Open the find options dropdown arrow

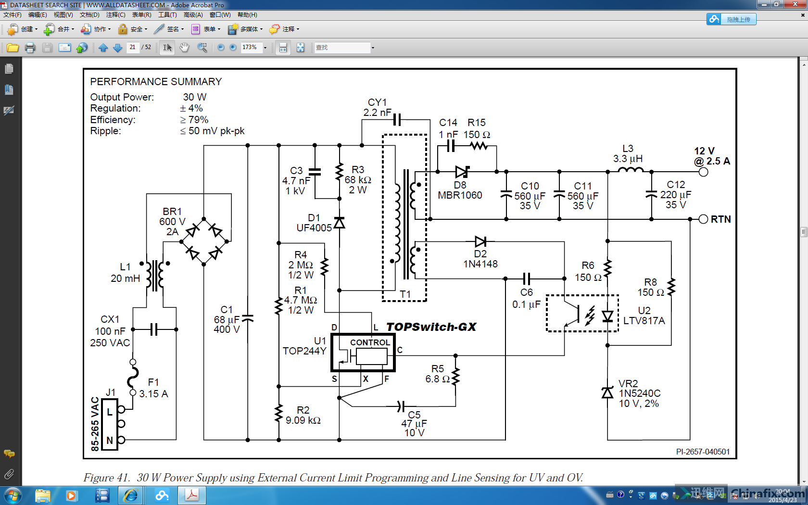[373, 48]
